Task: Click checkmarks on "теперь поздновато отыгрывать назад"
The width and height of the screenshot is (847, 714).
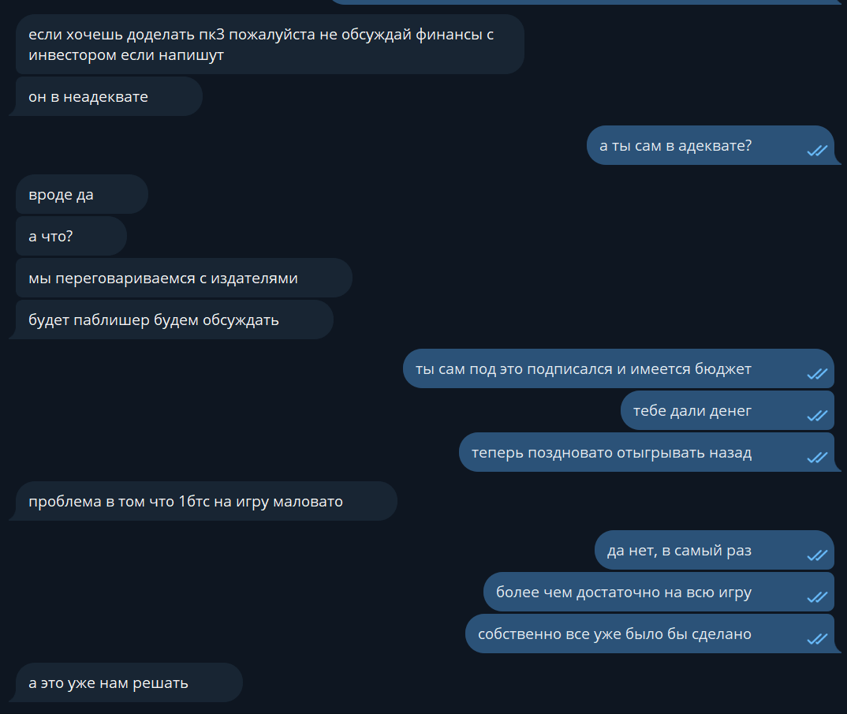Action: (x=816, y=458)
